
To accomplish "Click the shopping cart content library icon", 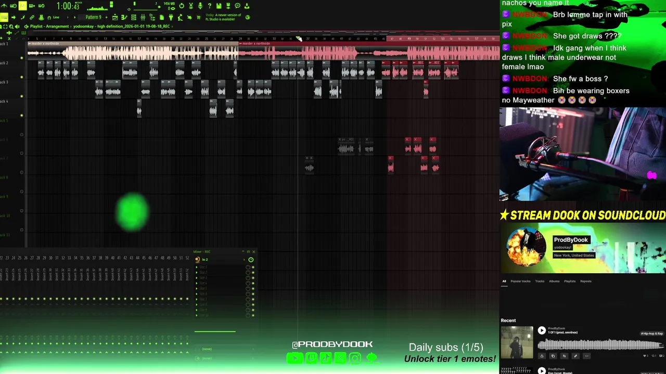I will tap(199, 17).
